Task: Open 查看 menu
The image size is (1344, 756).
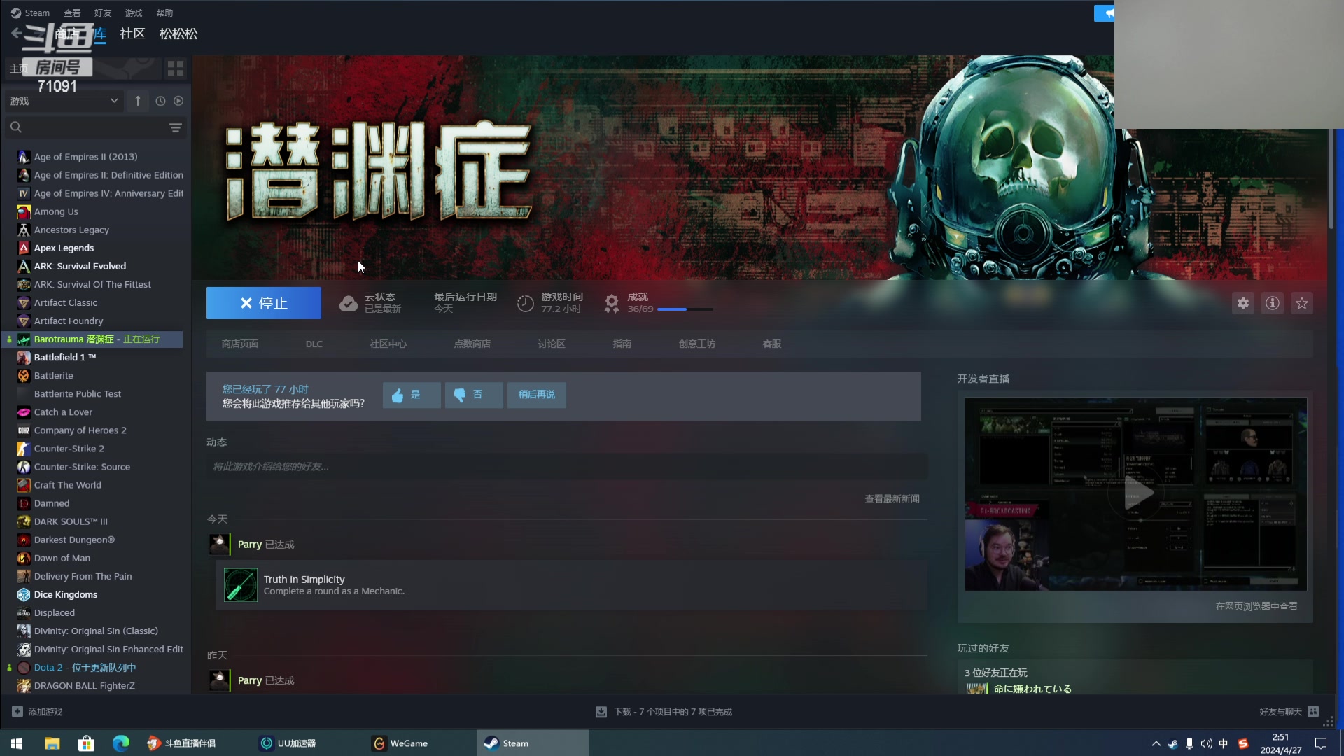Action: point(72,13)
